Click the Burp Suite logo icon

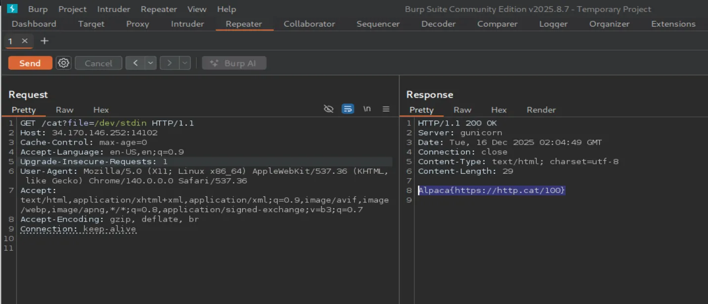12,9
